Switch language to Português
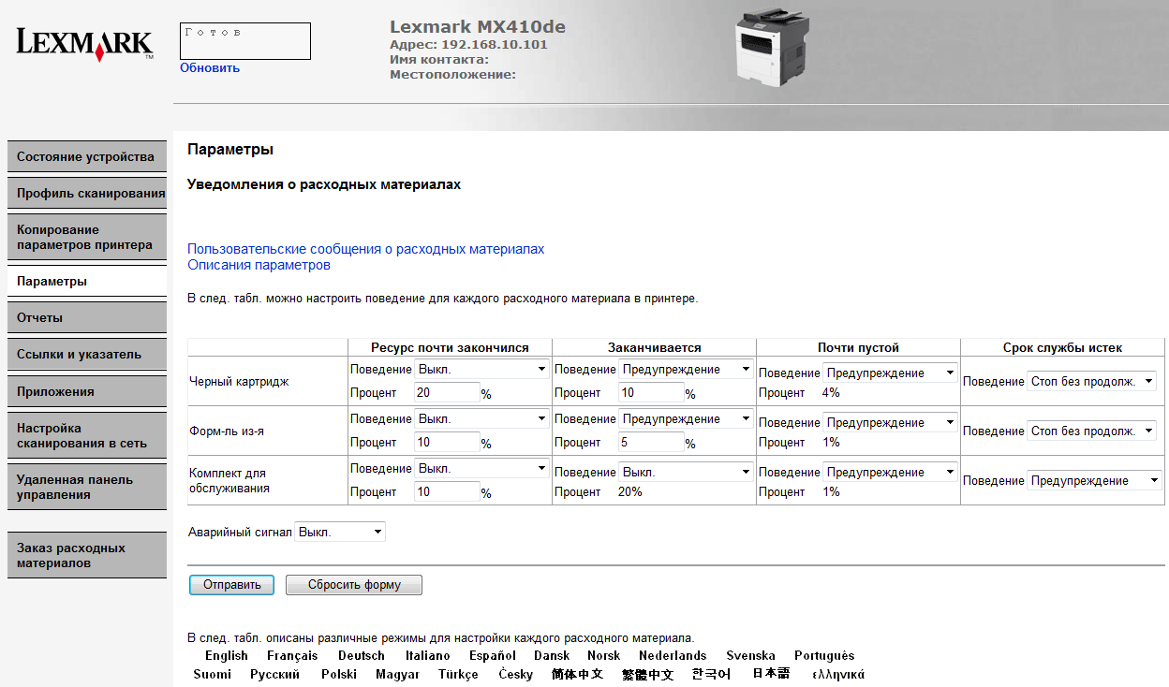Screen dimensions: 1169x687 tap(824, 655)
